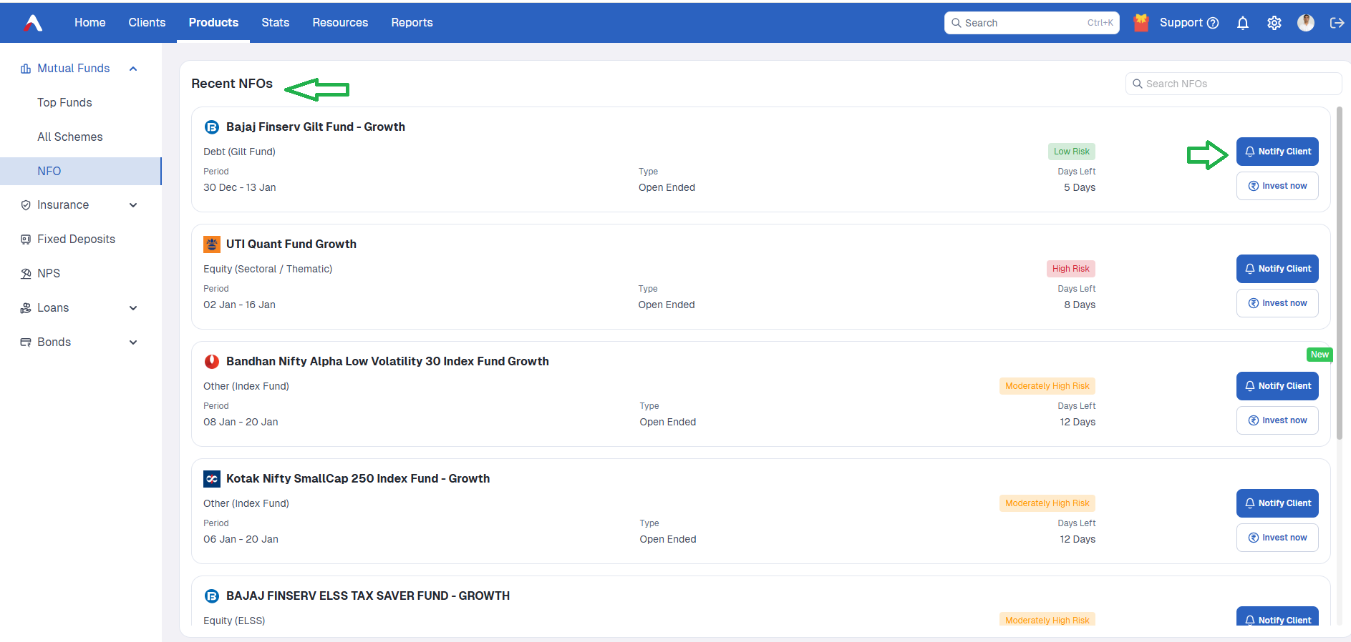The height and width of the screenshot is (642, 1351).
Task: Click the Kotak Nifty SmallCap fund logo
Action: (212, 479)
